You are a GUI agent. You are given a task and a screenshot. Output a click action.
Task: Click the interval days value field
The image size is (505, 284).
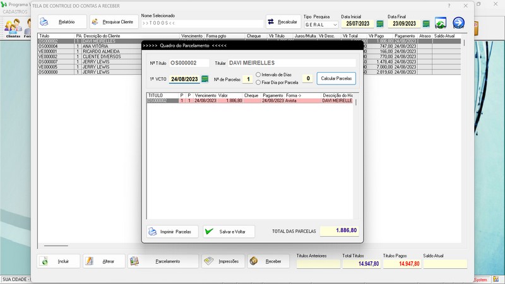pyautogui.click(x=307, y=78)
